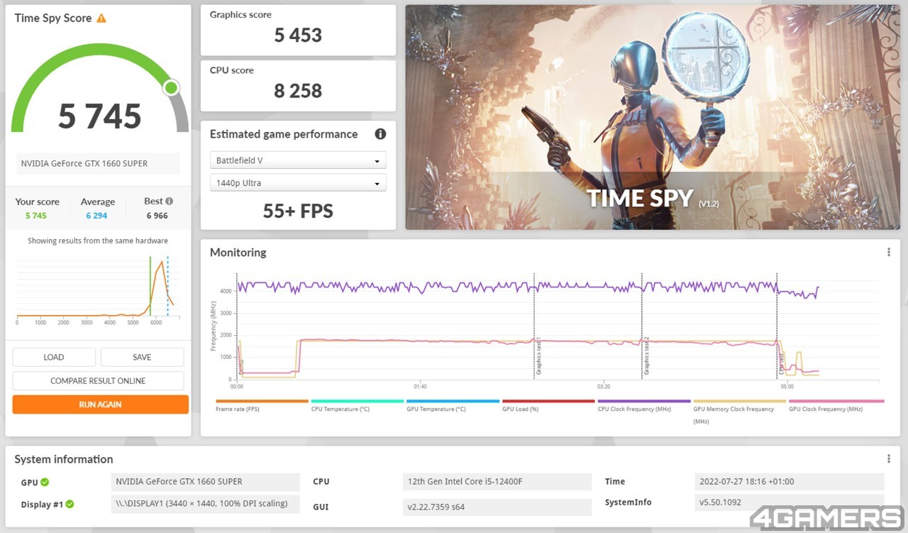
Task: Click the orange RUN AGAIN button
Action: [100, 405]
